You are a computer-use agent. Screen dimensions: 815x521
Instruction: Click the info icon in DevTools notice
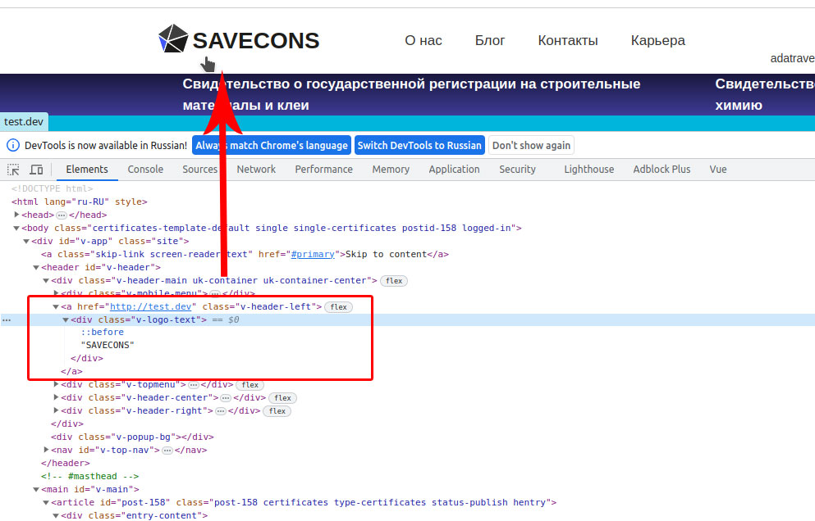13,146
